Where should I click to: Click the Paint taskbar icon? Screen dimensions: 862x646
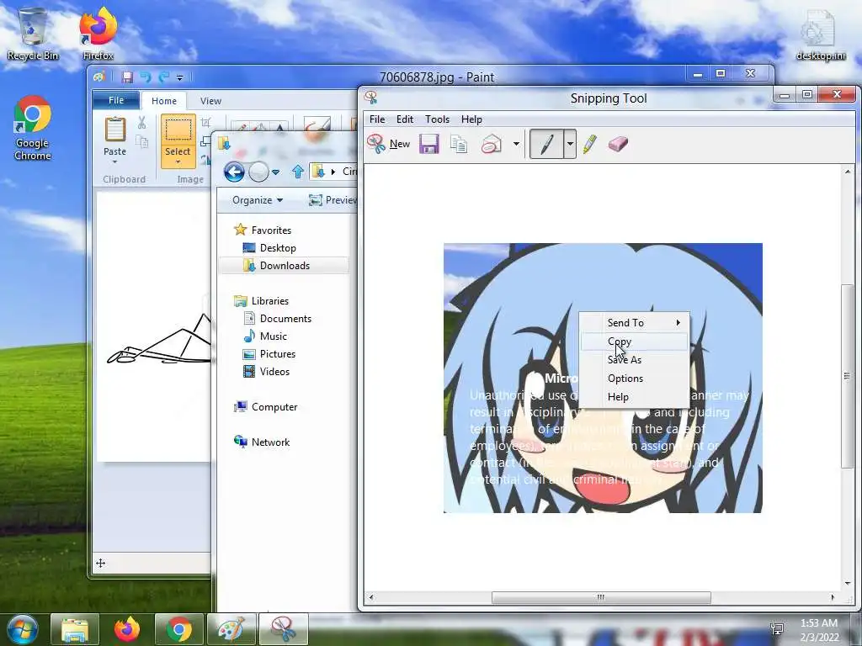231,629
